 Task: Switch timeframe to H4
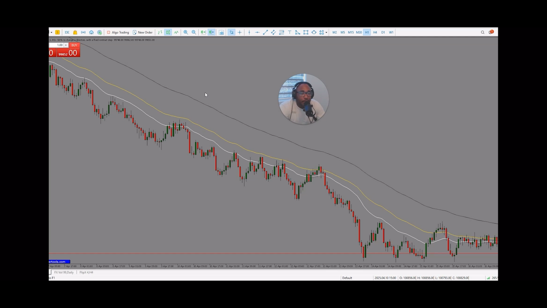[x=375, y=32]
